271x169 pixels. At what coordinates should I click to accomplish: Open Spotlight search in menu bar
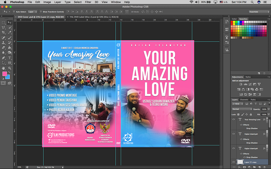click(x=252, y=2)
